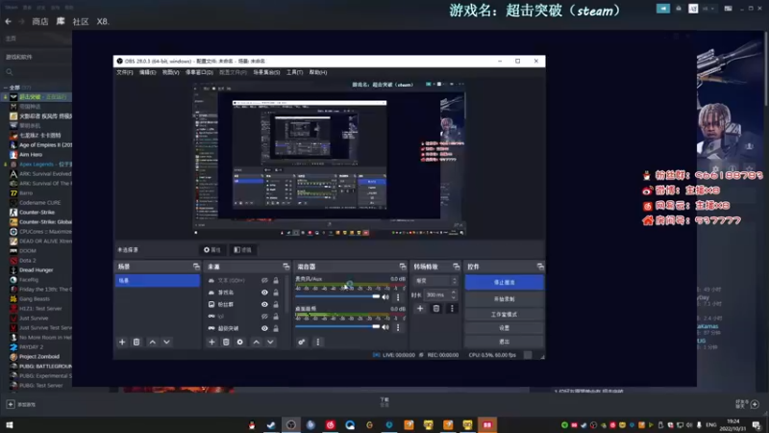Open the 编辑(E) menu in OBS
The image size is (769, 433).
coord(147,72)
